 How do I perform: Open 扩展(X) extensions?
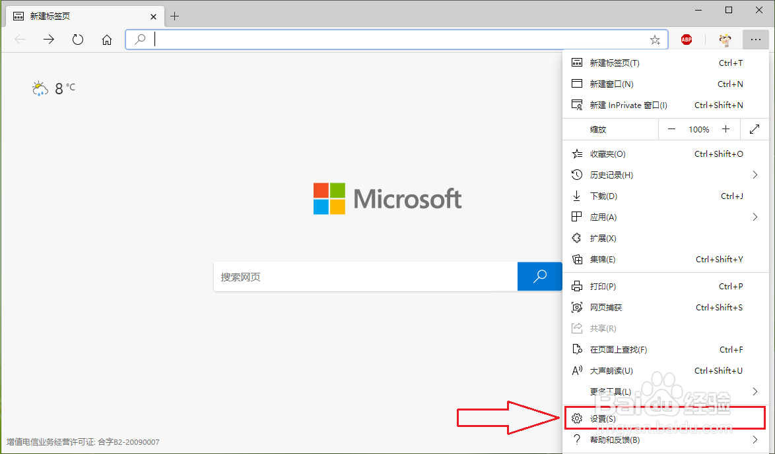pyautogui.click(x=666, y=239)
